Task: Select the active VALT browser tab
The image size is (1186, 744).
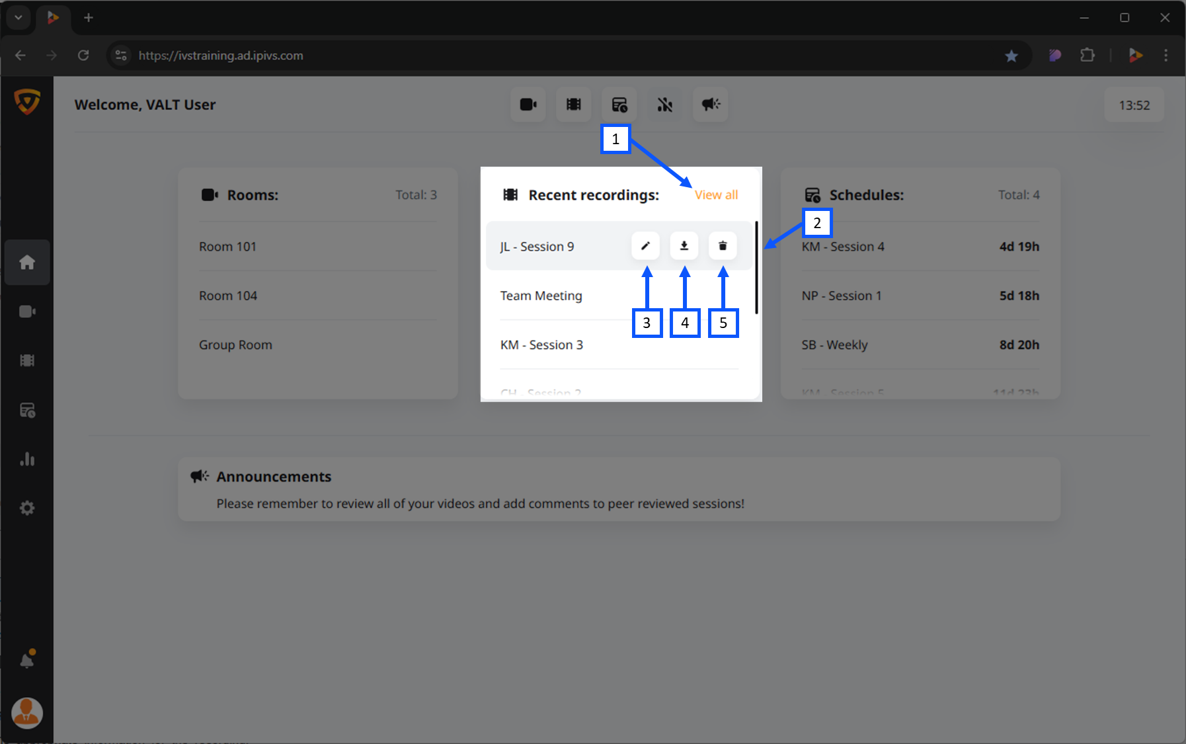Action: [53, 18]
